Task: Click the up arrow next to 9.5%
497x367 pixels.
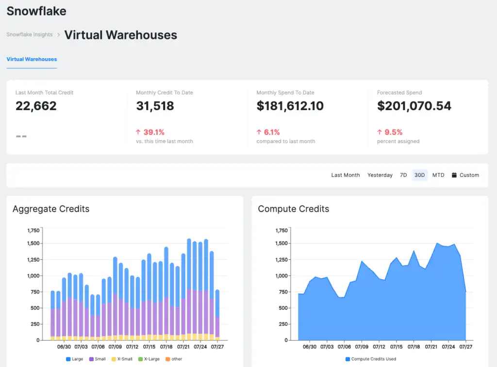Action: [x=380, y=132]
